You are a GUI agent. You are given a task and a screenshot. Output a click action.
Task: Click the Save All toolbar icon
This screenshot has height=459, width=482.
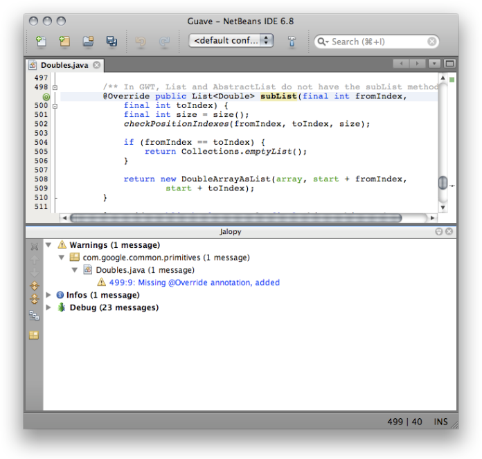tap(111, 41)
